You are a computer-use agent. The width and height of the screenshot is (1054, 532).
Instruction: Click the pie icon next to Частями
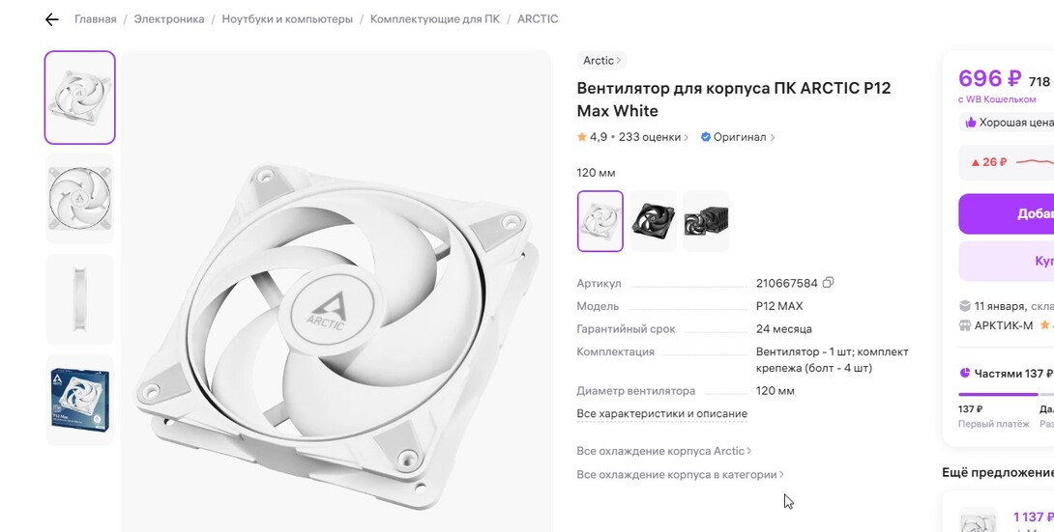(x=965, y=373)
